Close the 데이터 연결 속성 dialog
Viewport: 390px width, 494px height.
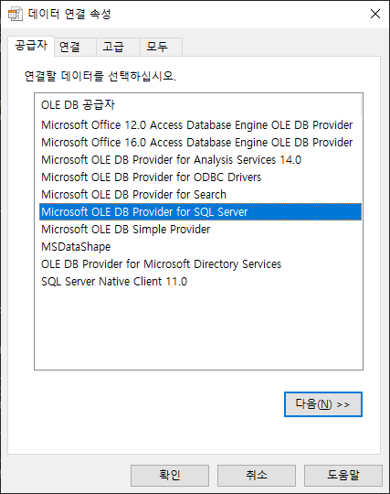coord(374,14)
